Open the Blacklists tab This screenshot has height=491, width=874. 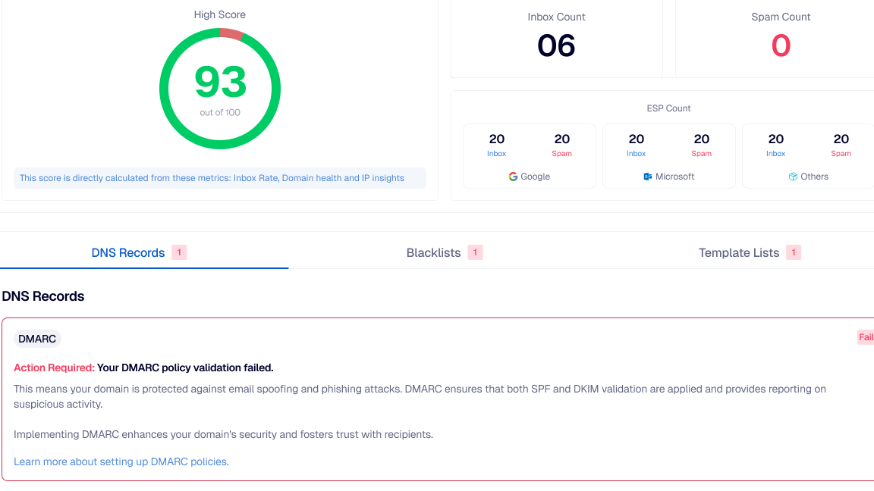[x=433, y=253]
